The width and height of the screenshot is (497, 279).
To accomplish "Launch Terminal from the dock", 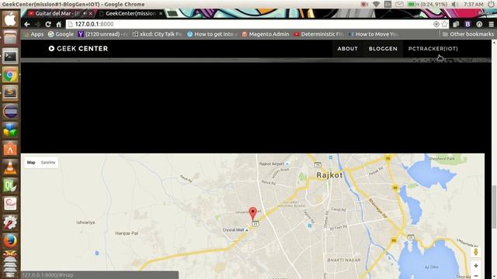I will (10, 57).
